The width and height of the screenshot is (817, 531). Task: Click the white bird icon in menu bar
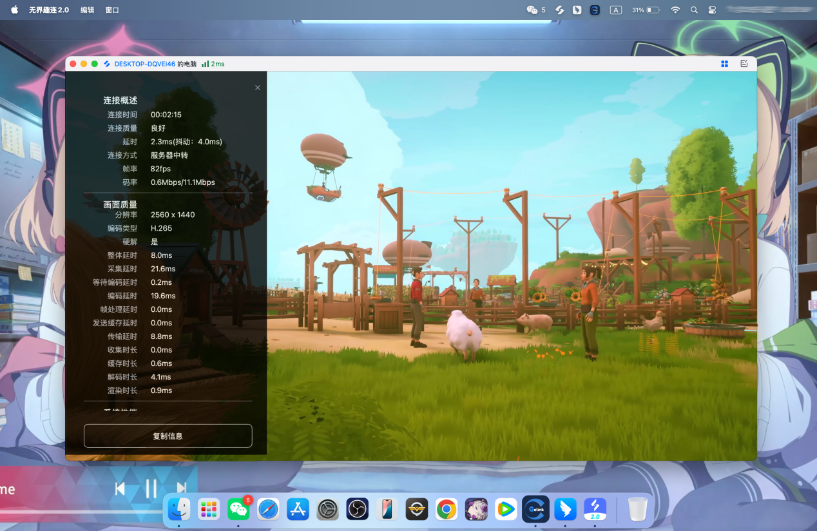click(577, 10)
